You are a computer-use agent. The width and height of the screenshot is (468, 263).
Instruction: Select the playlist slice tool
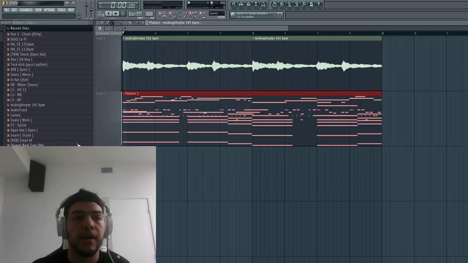[x=129, y=23]
